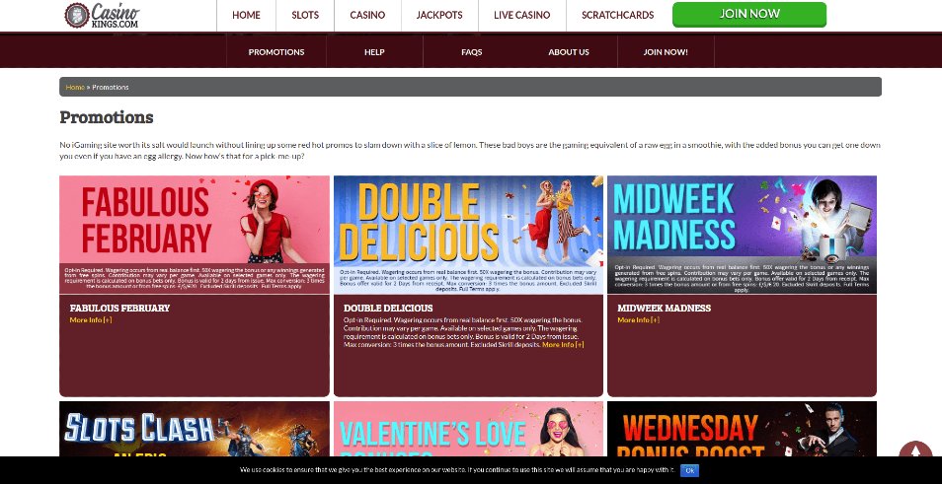942x484 pixels.
Task: Click the scroll-to-top arrow icon
Action: point(915,451)
